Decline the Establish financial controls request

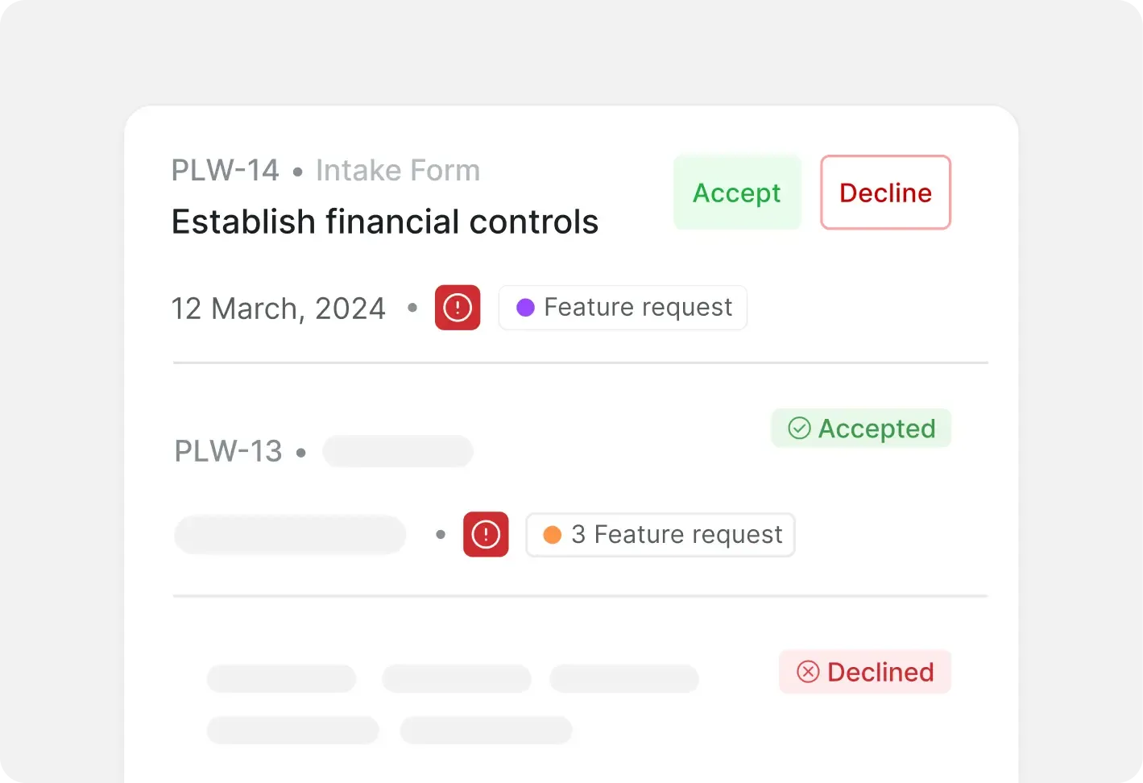tap(884, 193)
